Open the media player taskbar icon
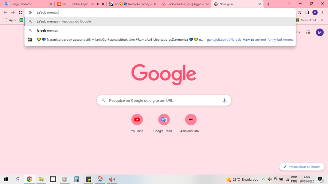 pos(65,179)
